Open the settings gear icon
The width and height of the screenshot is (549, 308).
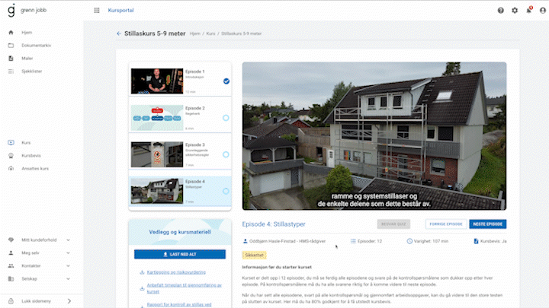(515, 11)
